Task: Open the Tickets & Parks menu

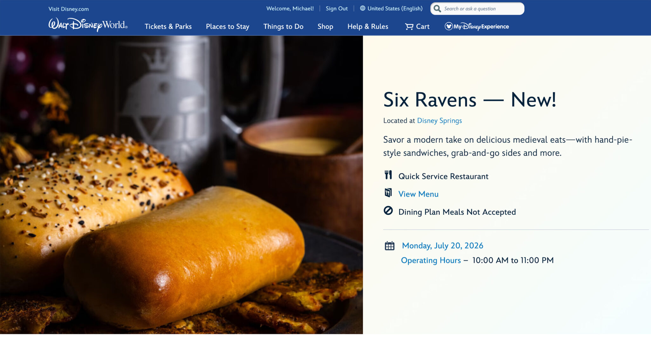Action: (x=168, y=26)
